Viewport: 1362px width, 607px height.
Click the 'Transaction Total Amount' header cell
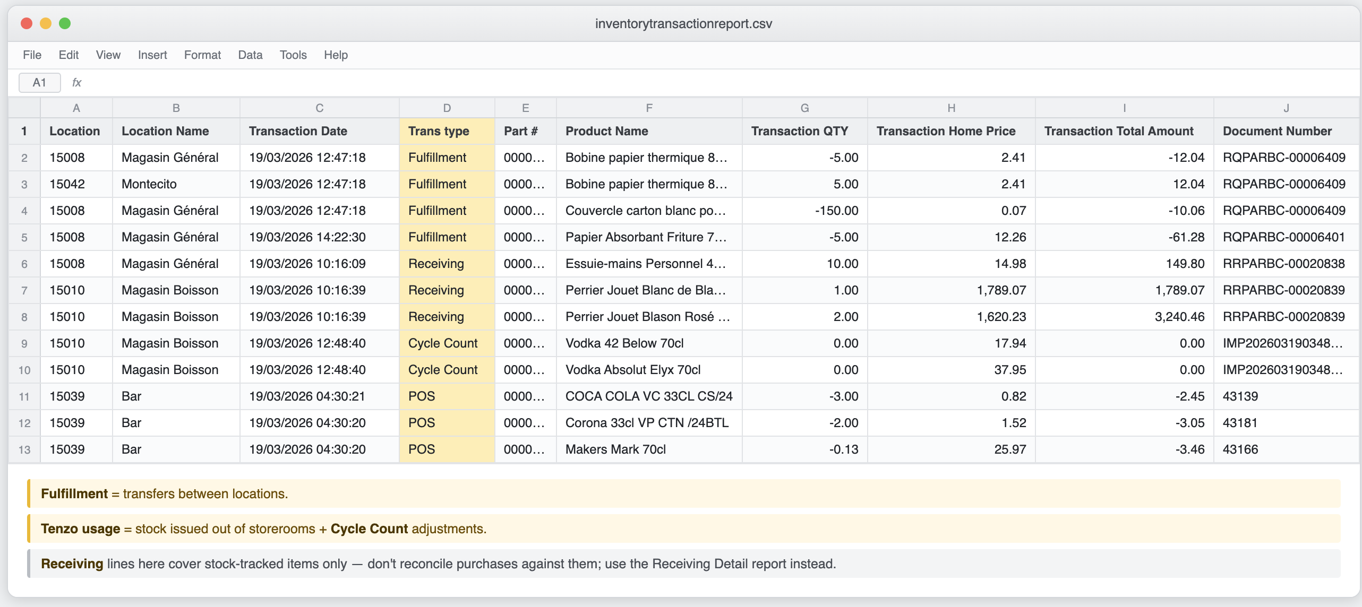click(1125, 131)
